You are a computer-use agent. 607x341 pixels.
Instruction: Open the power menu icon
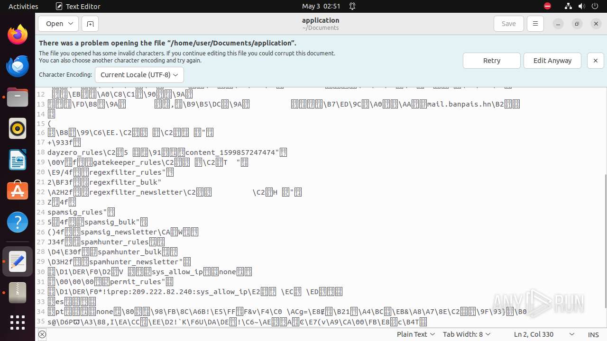[x=595, y=6]
